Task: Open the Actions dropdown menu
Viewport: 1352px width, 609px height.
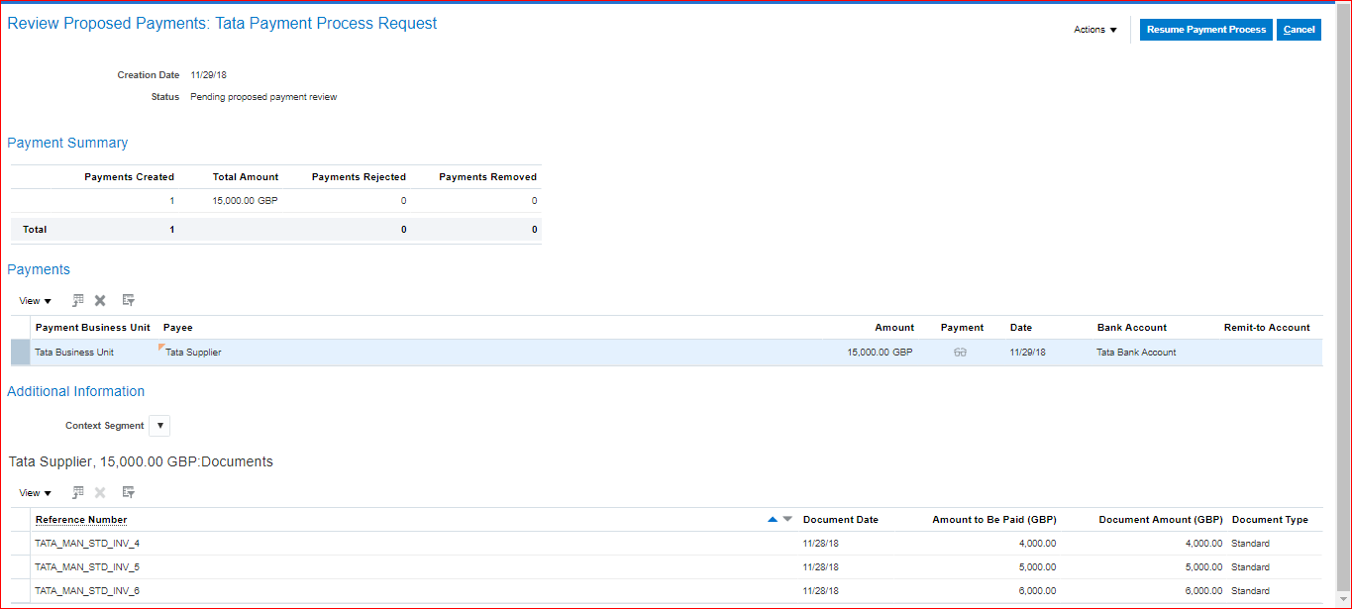Action: tap(1094, 30)
